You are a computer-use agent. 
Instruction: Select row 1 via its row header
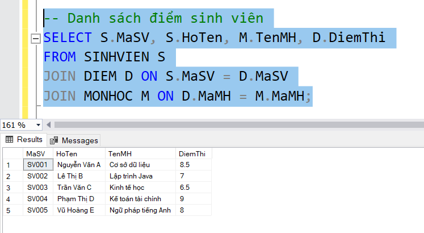pyautogui.click(x=11, y=165)
